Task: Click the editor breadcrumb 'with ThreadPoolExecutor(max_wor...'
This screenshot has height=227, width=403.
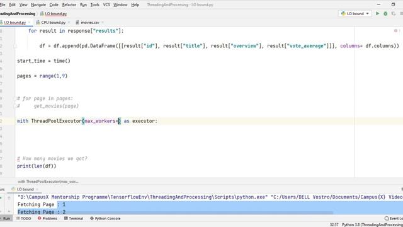Action: coord(48,182)
